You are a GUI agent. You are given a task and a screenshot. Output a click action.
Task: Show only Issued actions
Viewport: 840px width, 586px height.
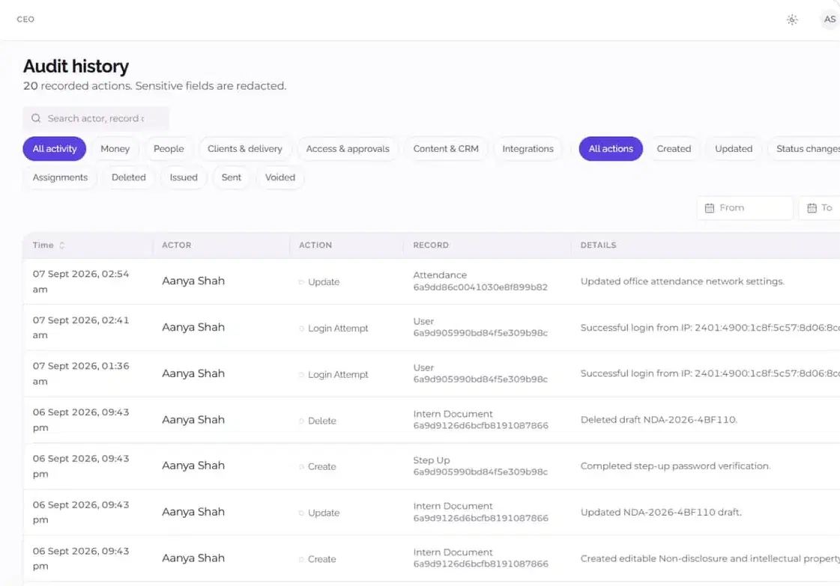[184, 177]
